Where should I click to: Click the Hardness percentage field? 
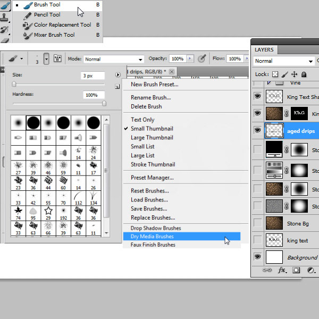[x=94, y=95]
